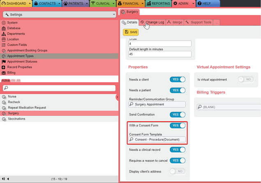Show Active appointment types filter
The height and width of the screenshot is (183, 261).
[6, 81]
